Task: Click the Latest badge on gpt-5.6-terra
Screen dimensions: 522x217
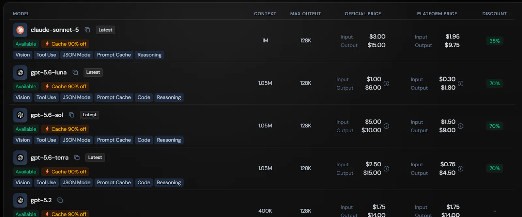Action: (95, 158)
